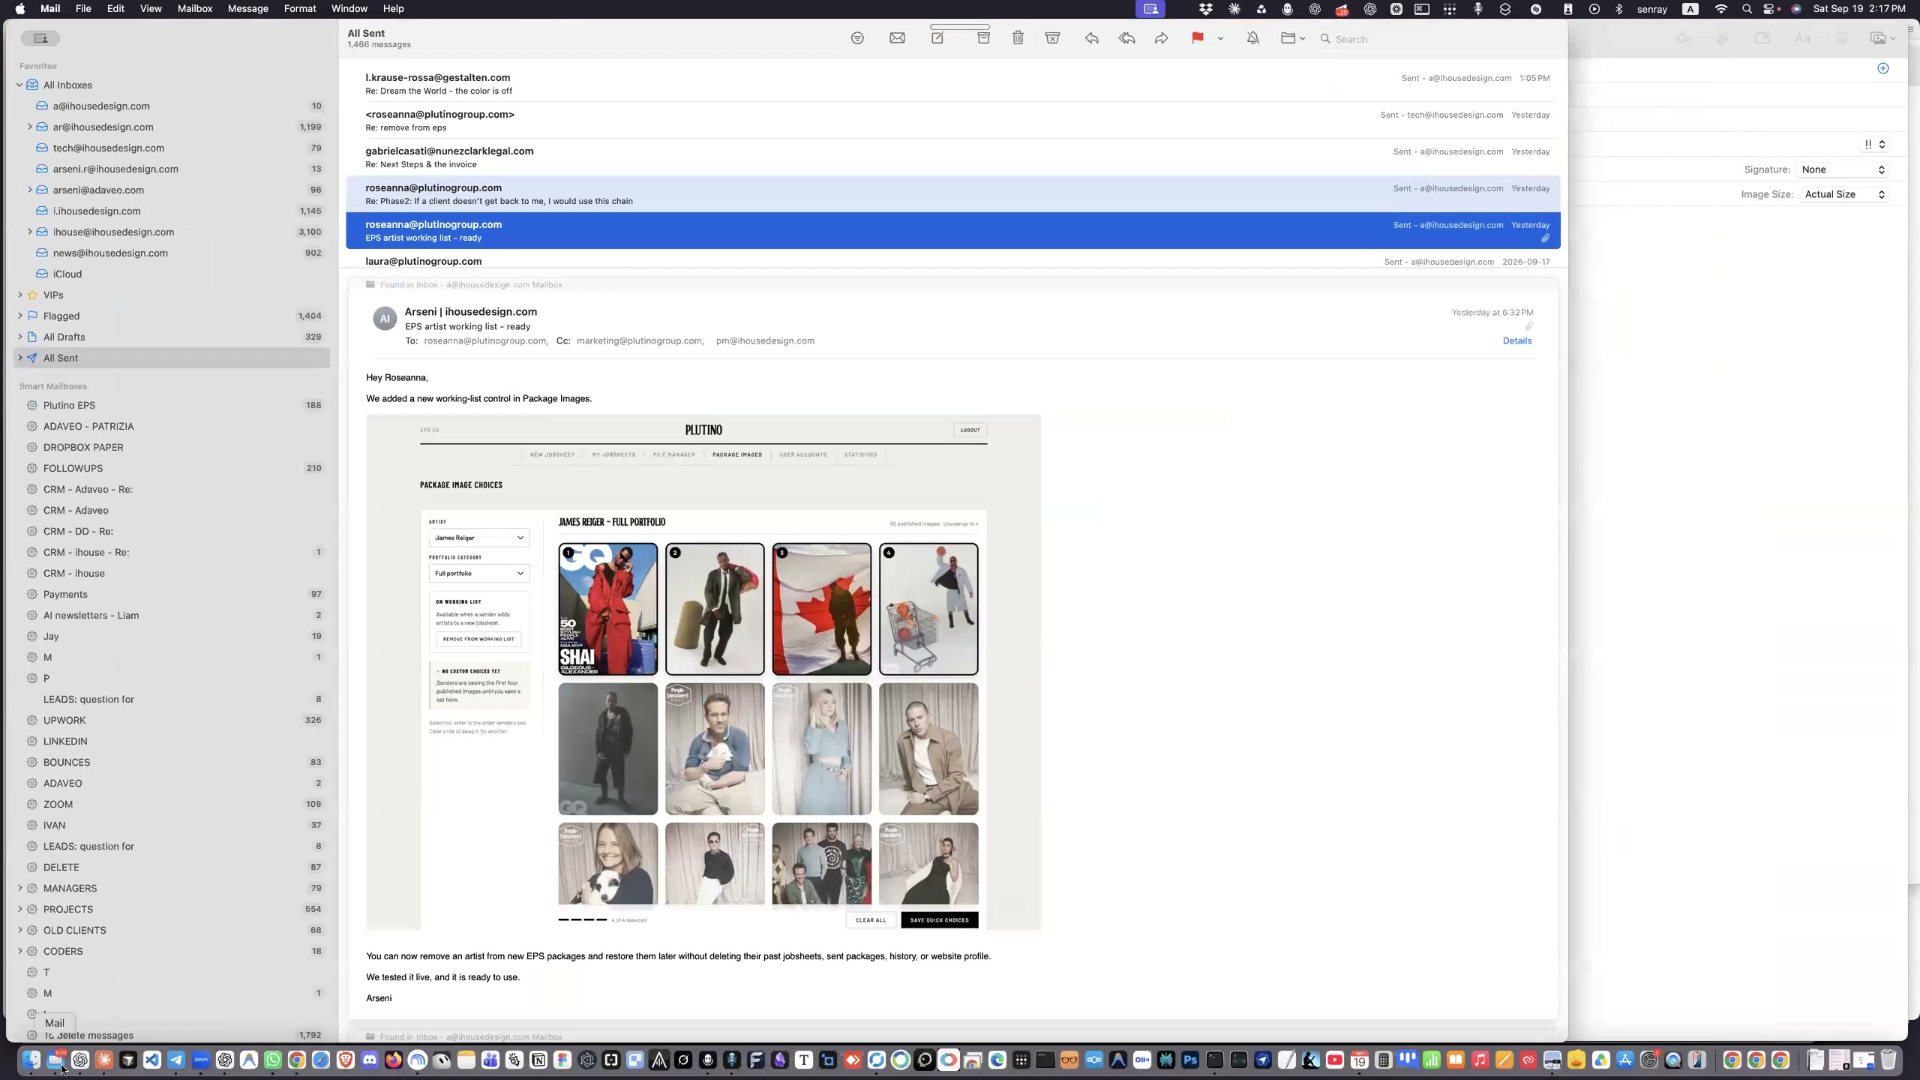Open Finder from the Dock
Screen dimensions: 1920x1080
(31, 1060)
